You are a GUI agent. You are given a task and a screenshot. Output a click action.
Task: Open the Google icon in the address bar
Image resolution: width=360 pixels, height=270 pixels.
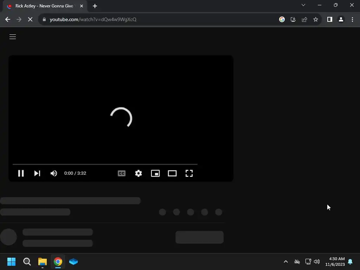282,19
